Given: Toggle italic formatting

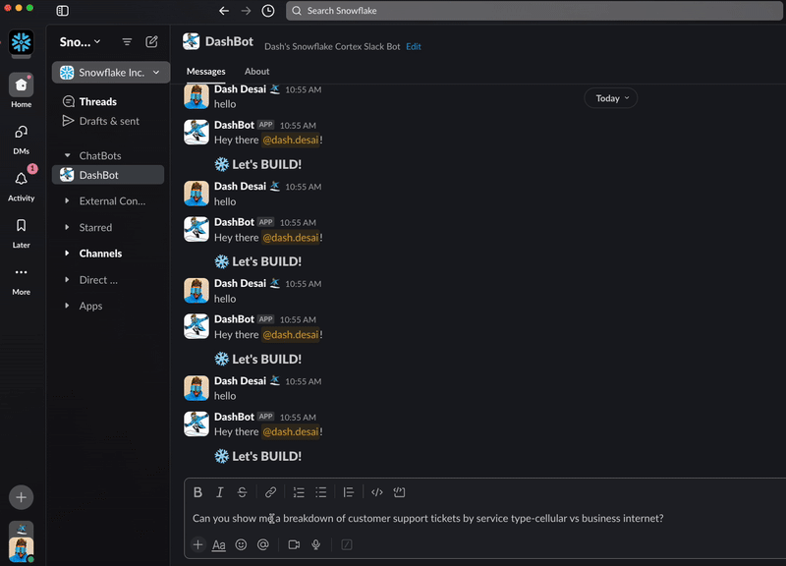Looking at the screenshot, I should click(x=219, y=492).
